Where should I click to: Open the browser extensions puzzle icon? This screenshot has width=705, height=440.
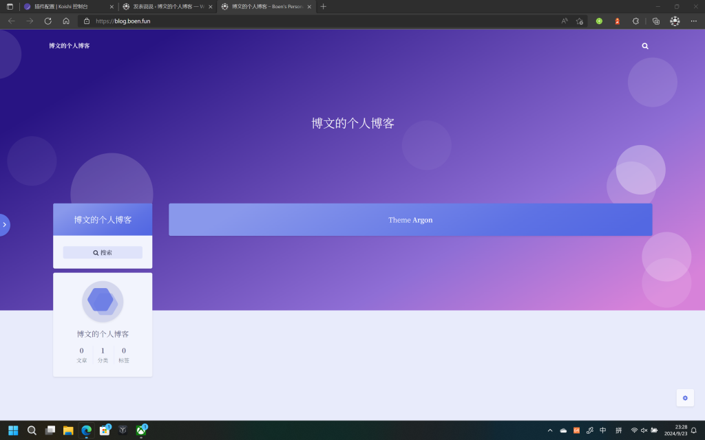point(635,21)
